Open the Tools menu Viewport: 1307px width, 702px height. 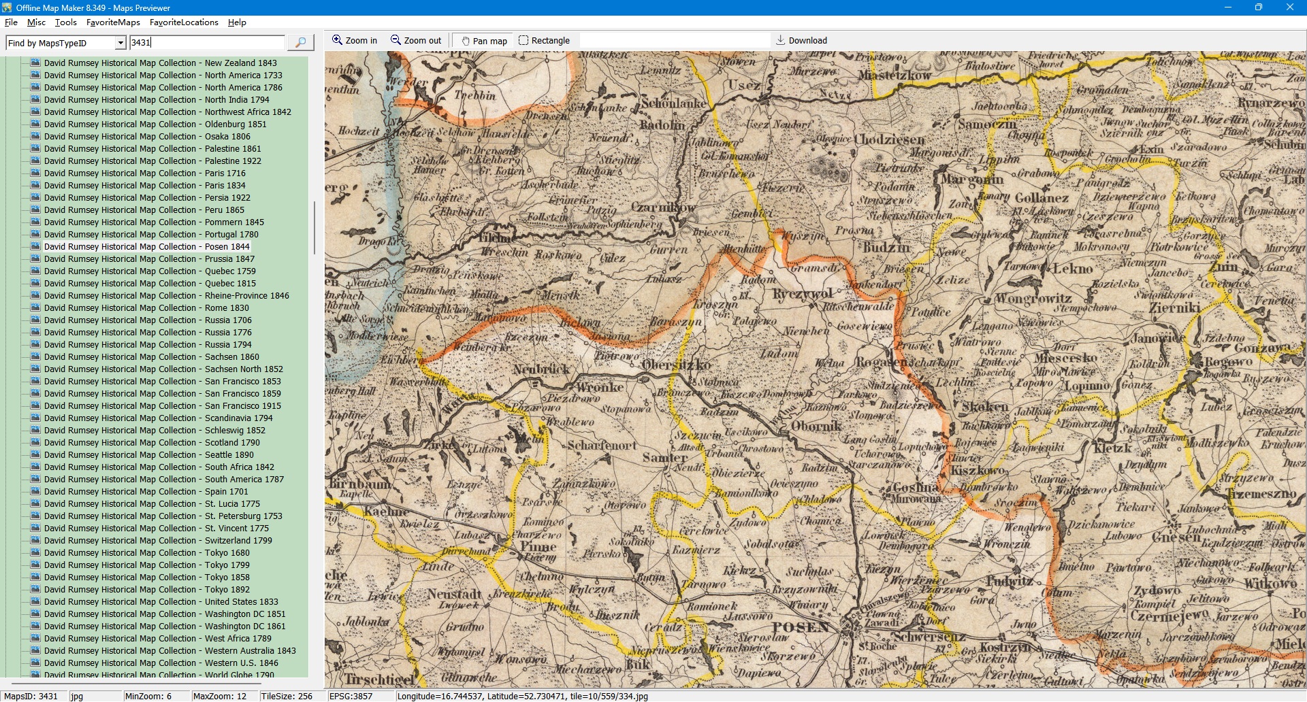65,22
